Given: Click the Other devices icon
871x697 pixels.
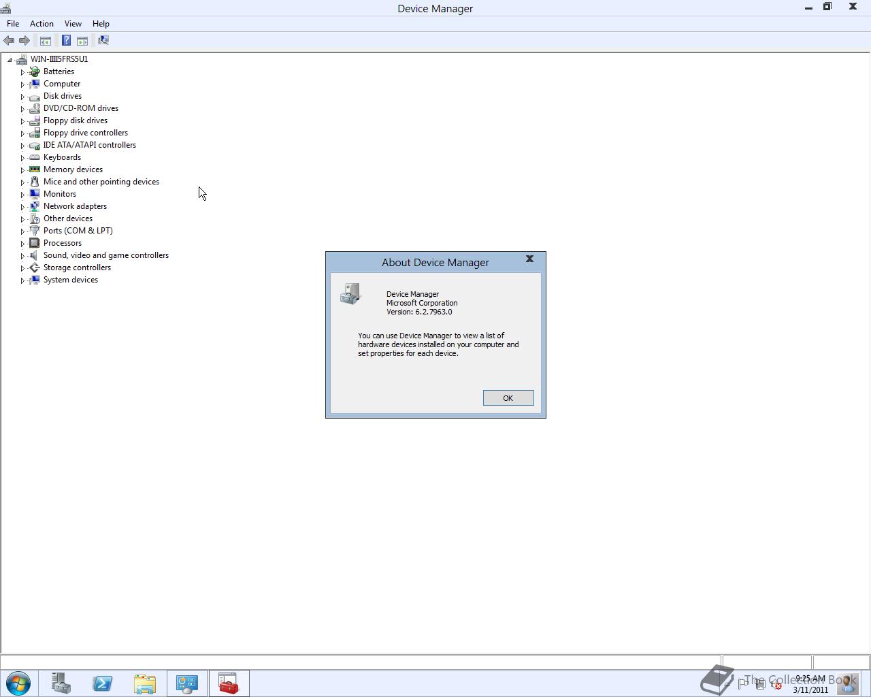Looking at the screenshot, I should (x=35, y=218).
